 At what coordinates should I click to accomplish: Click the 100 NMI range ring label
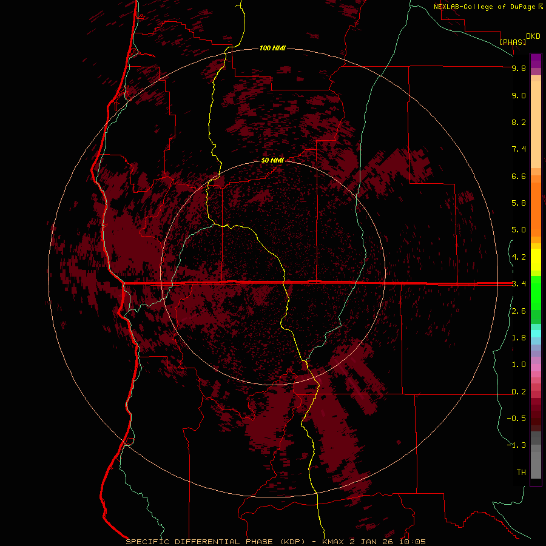[x=272, y=48]
